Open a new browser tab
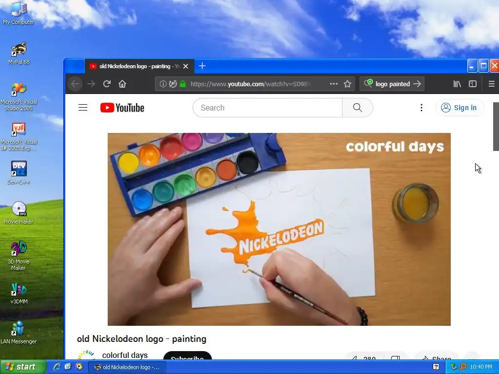The width and height of the screenshot is (499, 374). pos(202,66)
